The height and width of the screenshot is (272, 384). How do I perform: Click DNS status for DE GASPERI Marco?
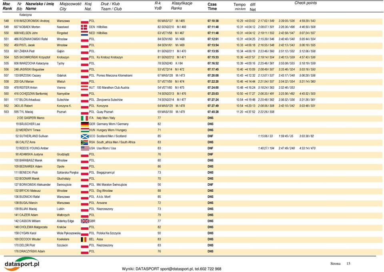[x=210, y=118]
